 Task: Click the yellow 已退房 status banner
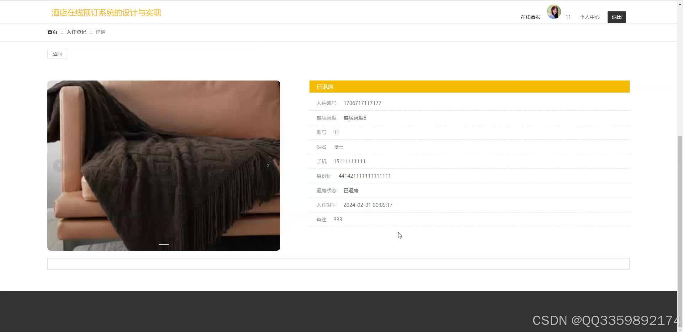(x=469, y=87)
